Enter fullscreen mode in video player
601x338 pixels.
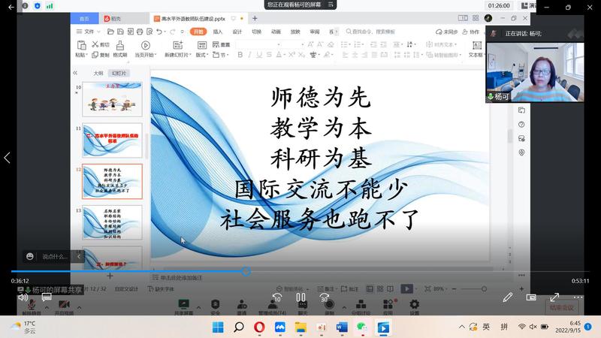click(x=554, y=298)
